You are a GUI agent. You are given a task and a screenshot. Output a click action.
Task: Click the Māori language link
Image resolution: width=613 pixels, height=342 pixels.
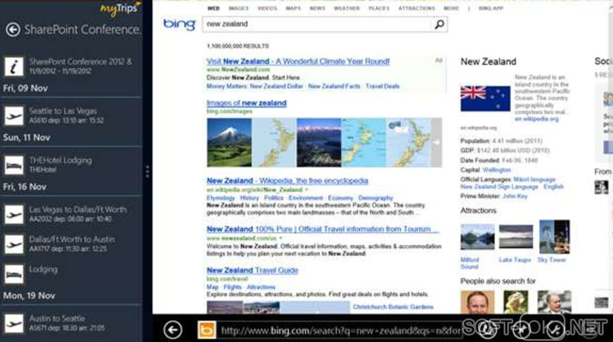(534, 179)
